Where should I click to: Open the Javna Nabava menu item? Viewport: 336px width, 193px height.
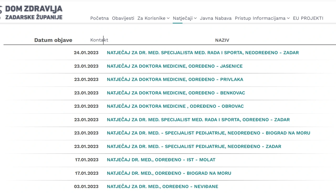(216, 18)
